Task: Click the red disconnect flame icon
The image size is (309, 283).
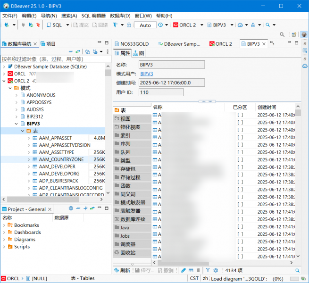Action: (x=38, y=25)
